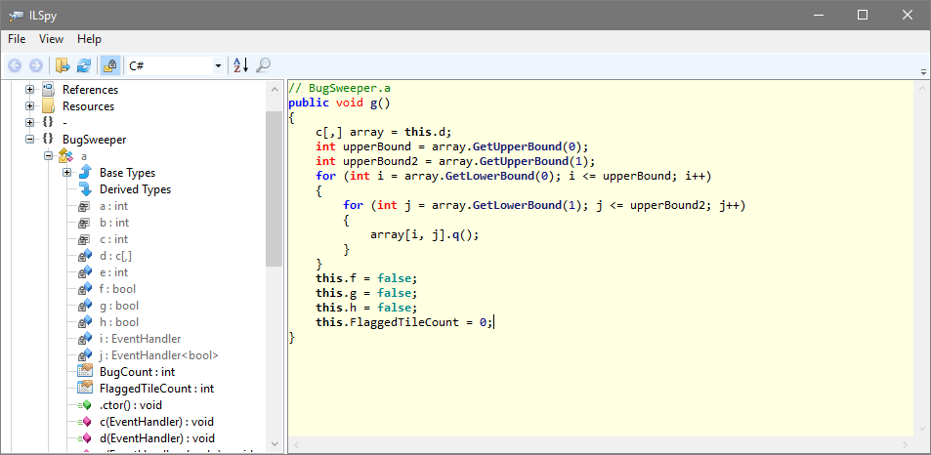Click the ILSpy title bar app icon
The height and width of the screenshot is (455, 931).
coord(16,16)
